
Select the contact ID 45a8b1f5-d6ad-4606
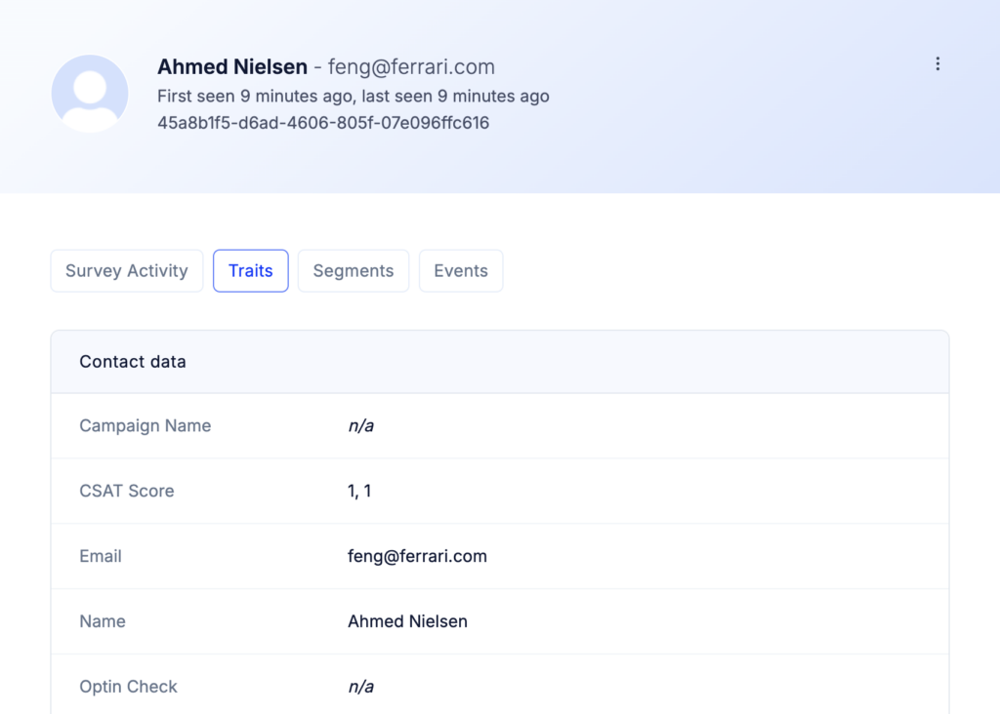click(323, 123)
